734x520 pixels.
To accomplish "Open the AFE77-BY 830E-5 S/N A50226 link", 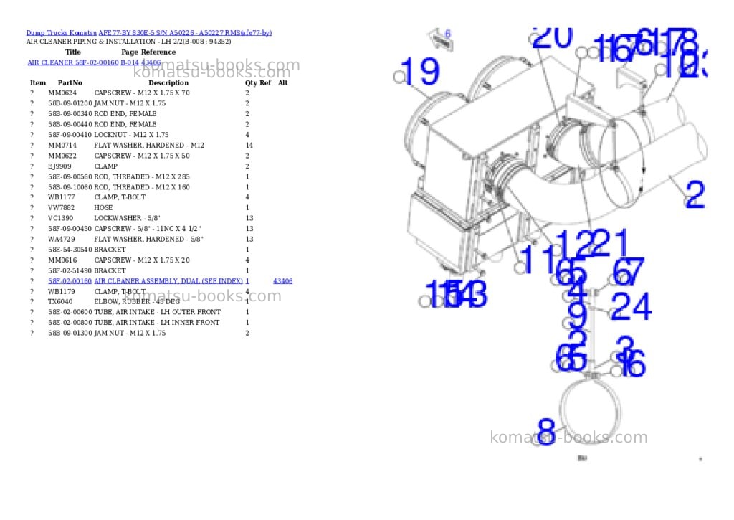I will 185,33.
